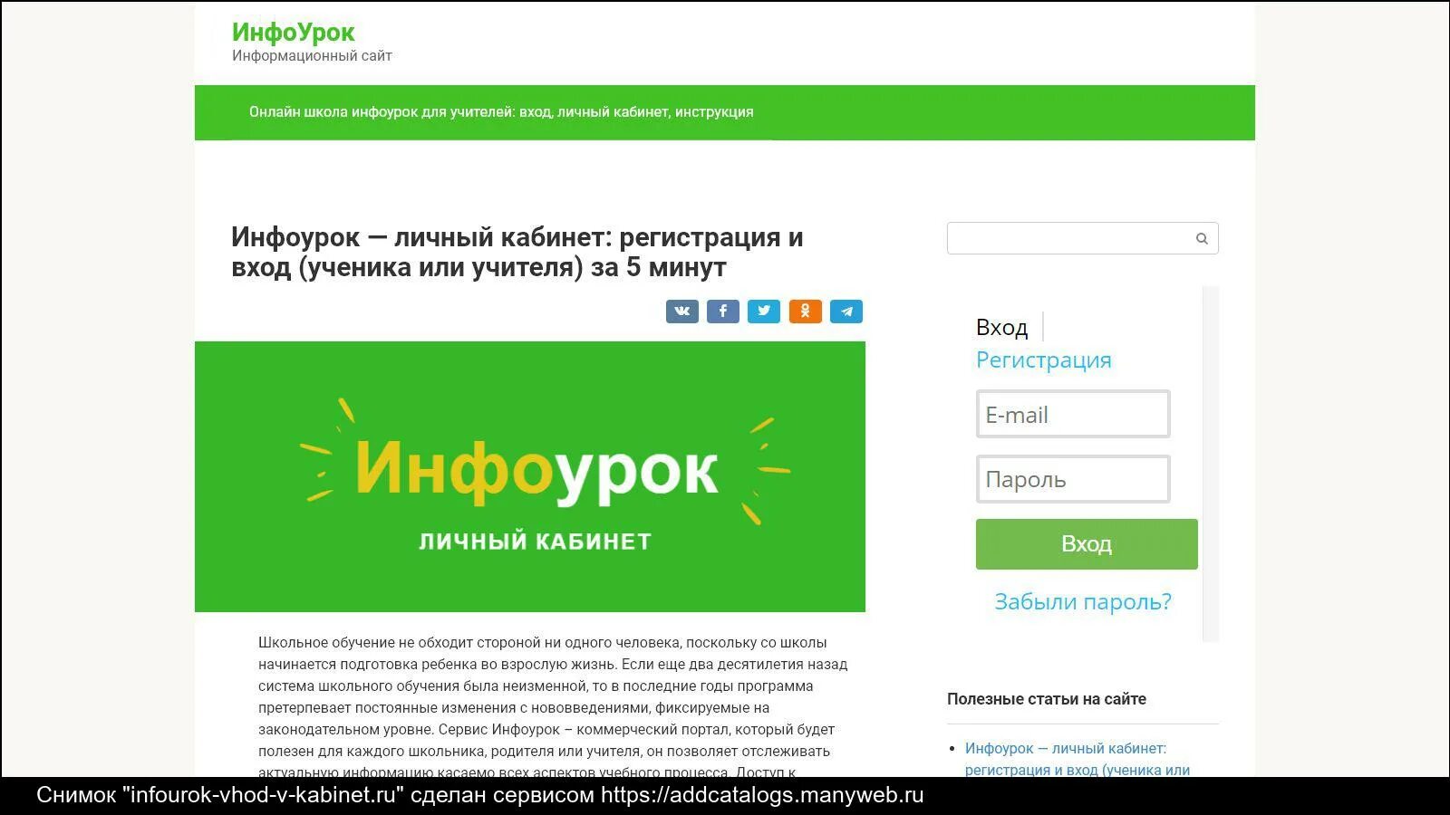Focus the E-mail input field

pyautogui.click(x=1073, y=415)
